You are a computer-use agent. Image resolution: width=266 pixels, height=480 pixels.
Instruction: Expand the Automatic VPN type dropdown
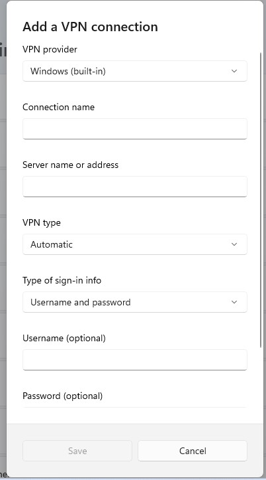coord(135,244)
